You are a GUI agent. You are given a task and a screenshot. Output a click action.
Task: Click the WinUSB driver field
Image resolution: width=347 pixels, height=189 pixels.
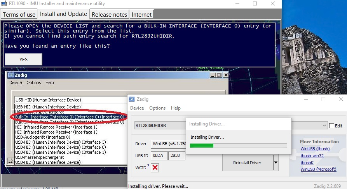(x=169, y=144)
